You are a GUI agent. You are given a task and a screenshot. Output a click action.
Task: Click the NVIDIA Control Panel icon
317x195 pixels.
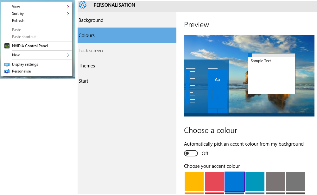[x=7, y=46]
